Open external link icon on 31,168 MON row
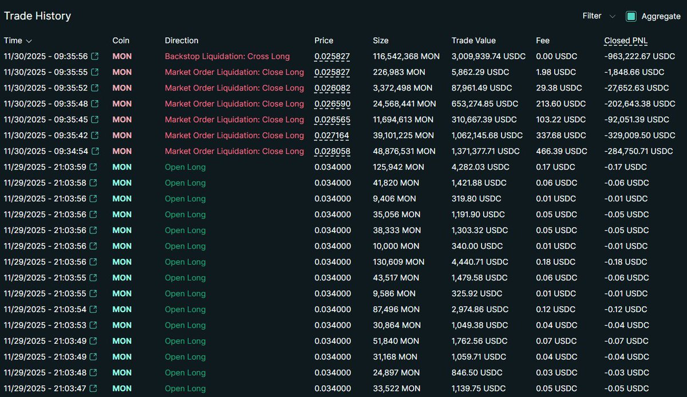Screen dimensions: 687x397 [x=93, y=356]
